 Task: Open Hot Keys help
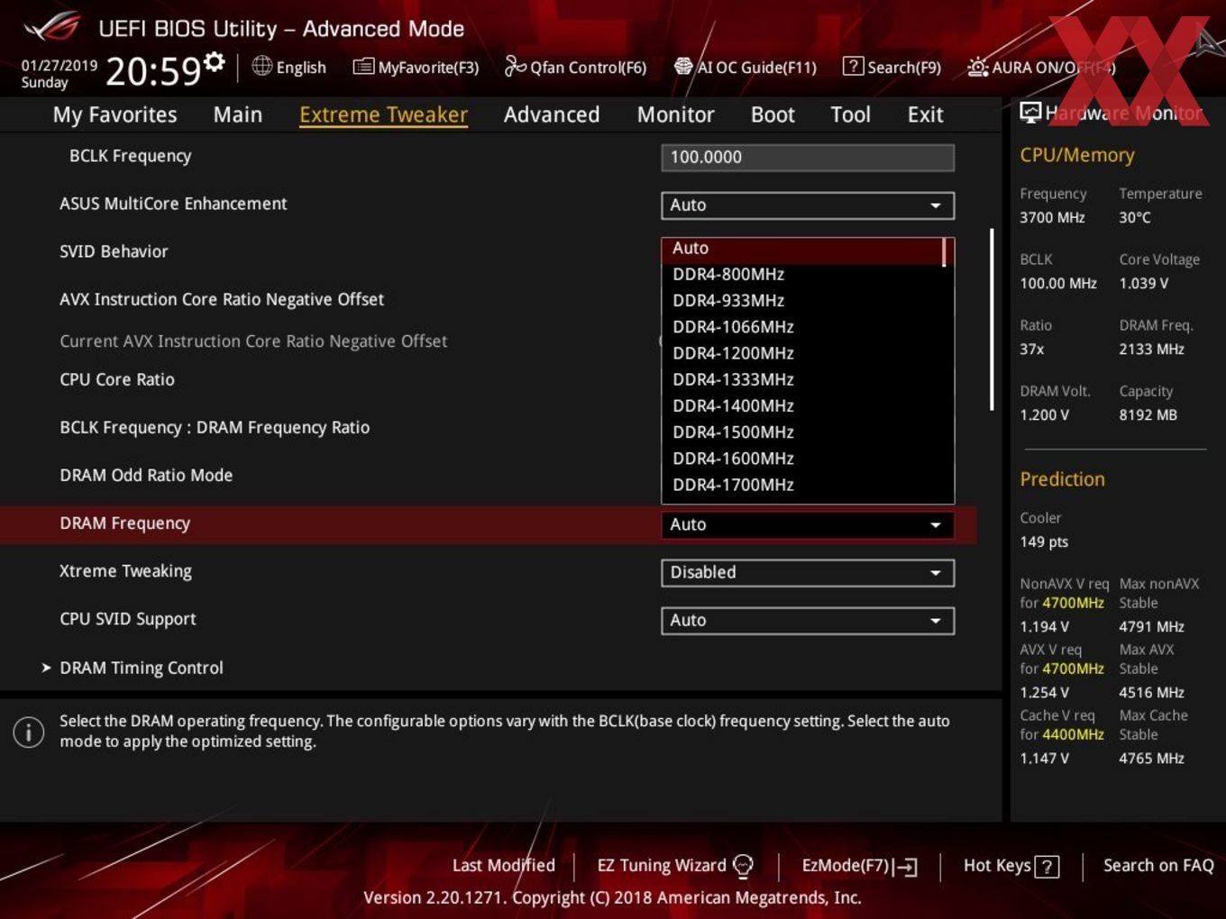point(1011,866)
